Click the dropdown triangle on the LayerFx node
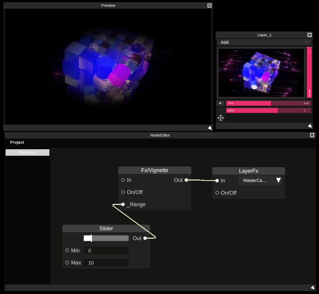This screenshot has height=294, width=319. (x=279, y=180)
